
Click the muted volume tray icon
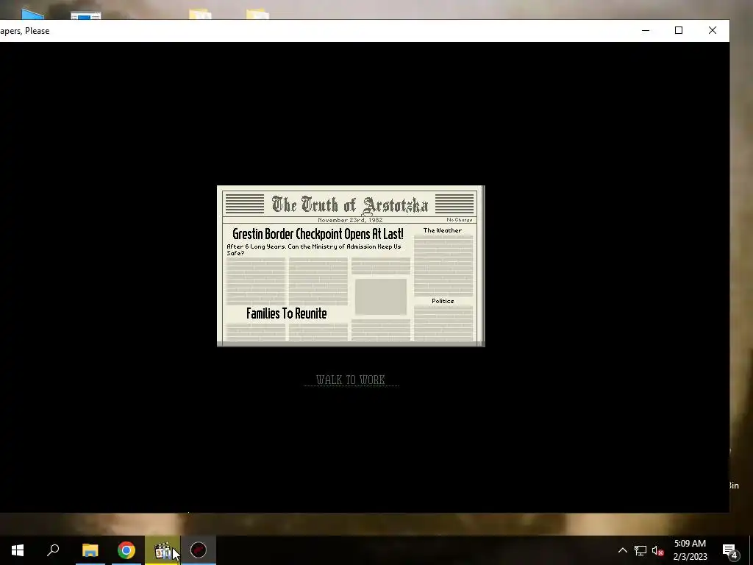point(658,550)
